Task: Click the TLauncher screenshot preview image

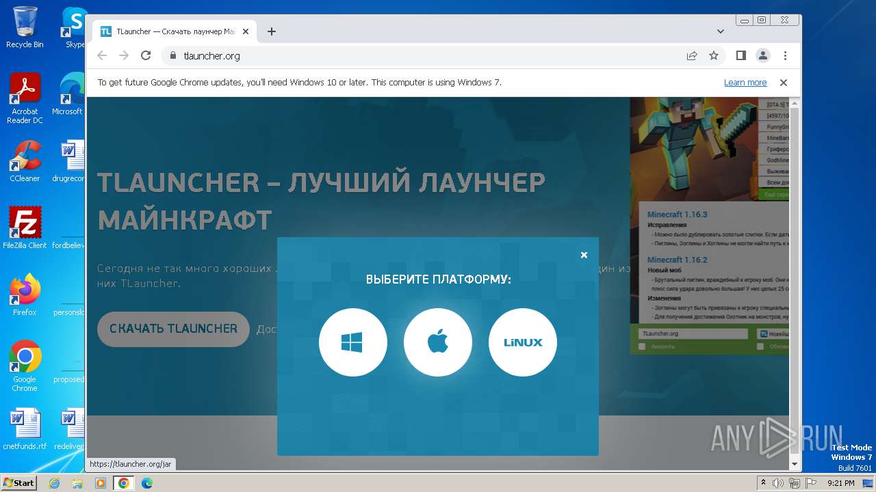Action: 710,225
